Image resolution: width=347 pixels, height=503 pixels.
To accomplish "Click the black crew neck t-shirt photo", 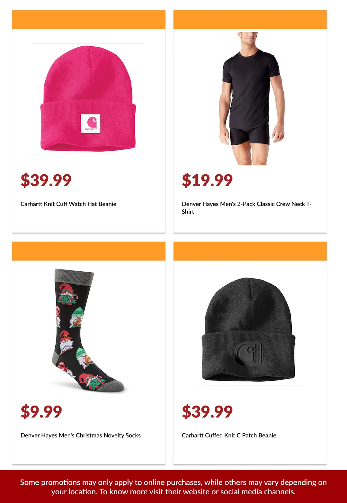I will tap(250, 99).
